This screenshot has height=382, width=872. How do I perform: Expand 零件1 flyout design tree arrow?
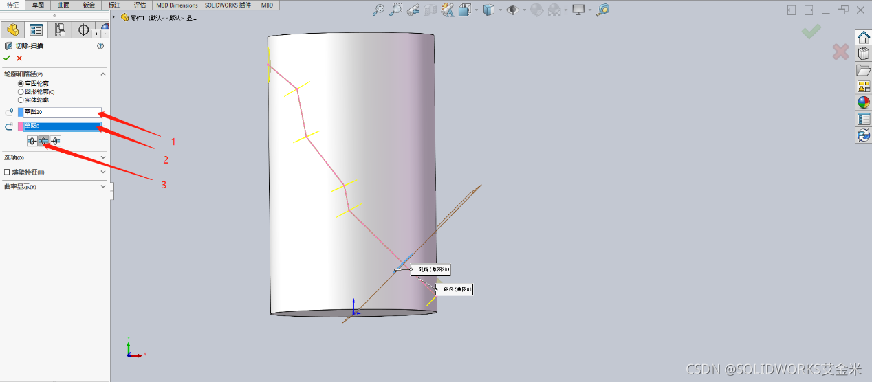coord(114,17)
